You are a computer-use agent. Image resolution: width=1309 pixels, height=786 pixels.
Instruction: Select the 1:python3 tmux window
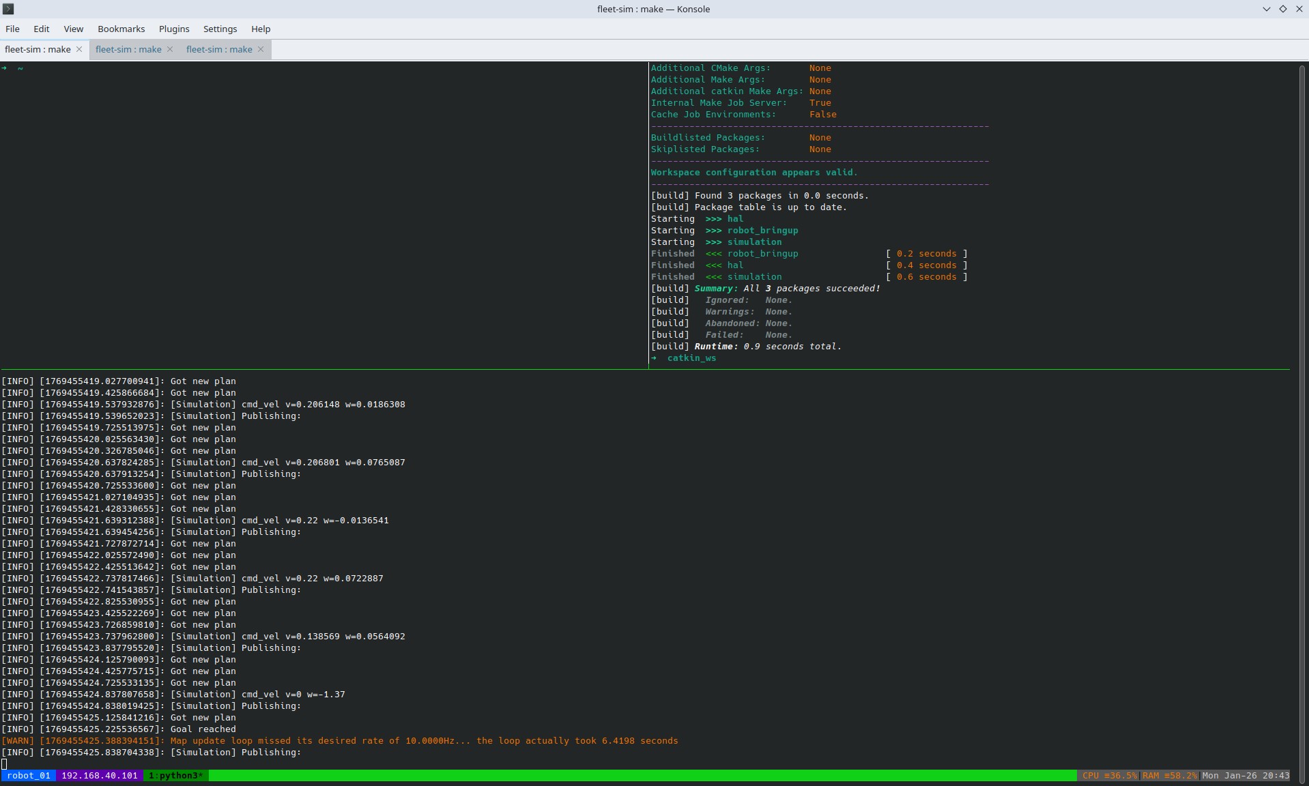tap(175, 776)
